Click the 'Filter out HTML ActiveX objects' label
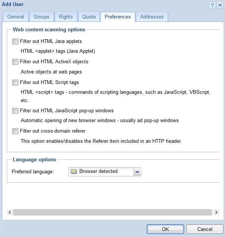This screenshot has width=225, height=237. coord(54,62)
